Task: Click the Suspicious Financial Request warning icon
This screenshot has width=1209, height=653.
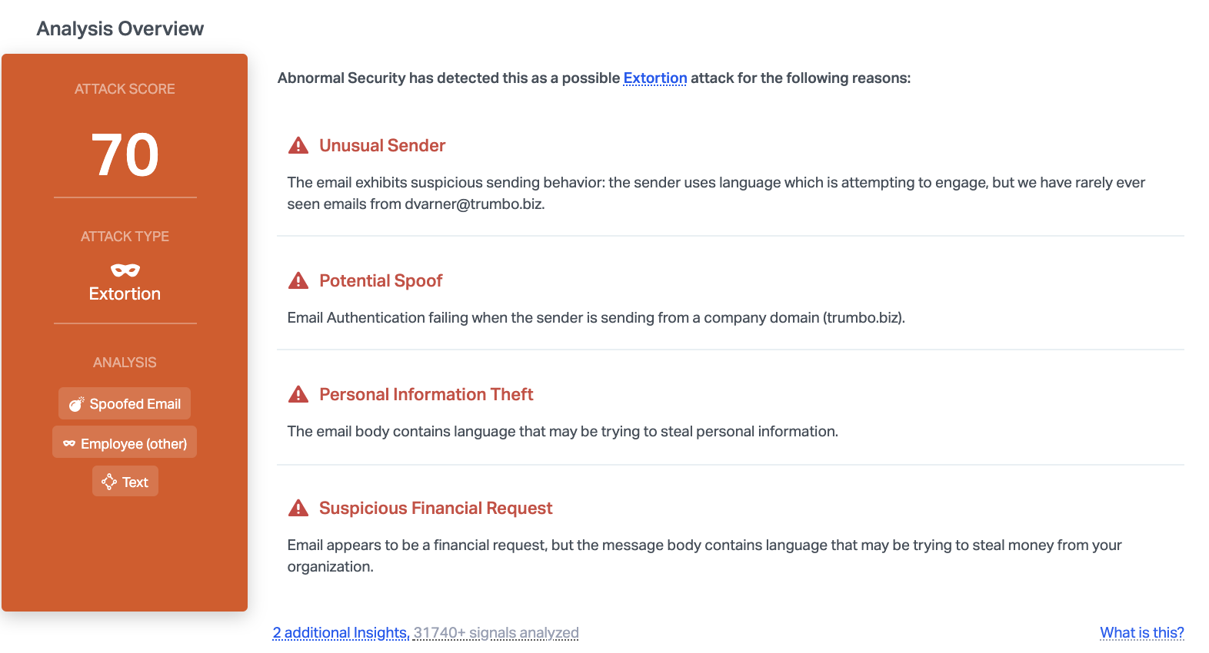Action: tap(298, 508)
